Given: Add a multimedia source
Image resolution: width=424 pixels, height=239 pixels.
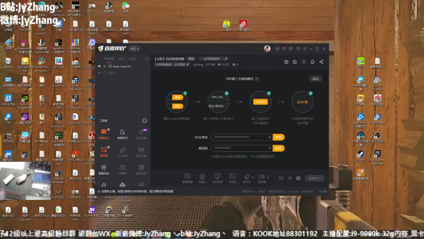Looking at the screenshot, I should pyautogui.click(x=232, y=178).
